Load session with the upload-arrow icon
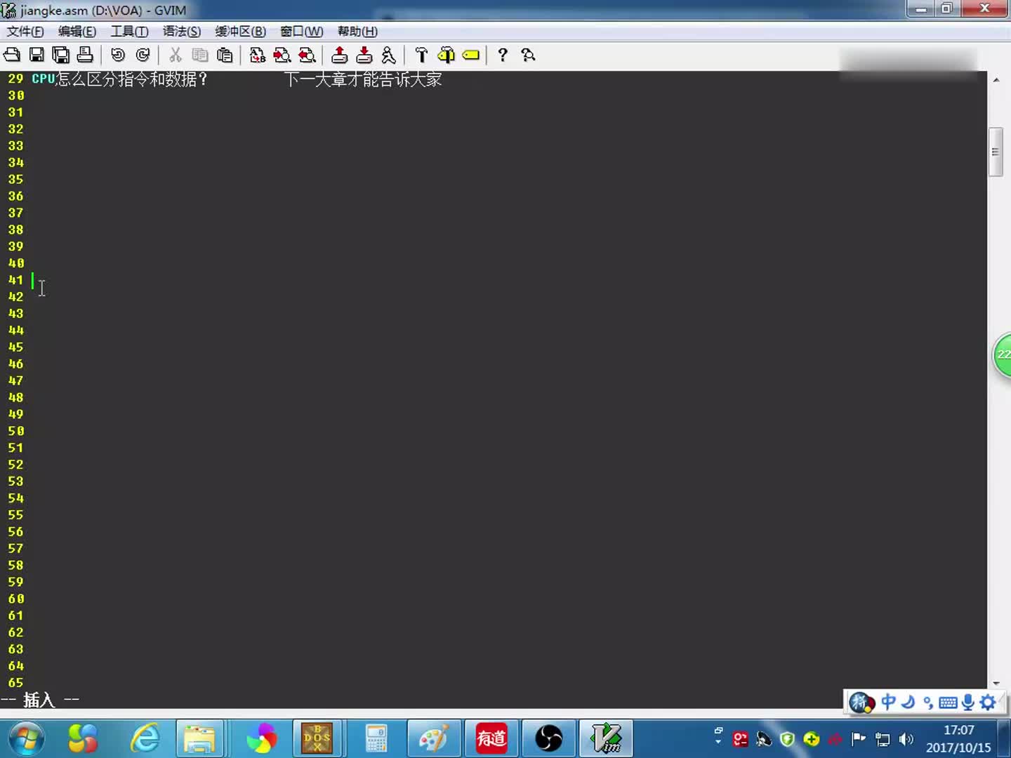 pos(340,55)
